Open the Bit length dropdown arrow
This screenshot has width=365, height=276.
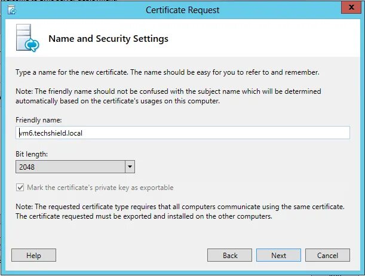point(130,167)
